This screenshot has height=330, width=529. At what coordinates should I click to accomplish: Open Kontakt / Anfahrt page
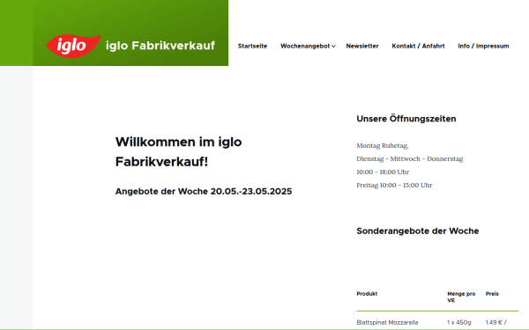click(418, 46)
